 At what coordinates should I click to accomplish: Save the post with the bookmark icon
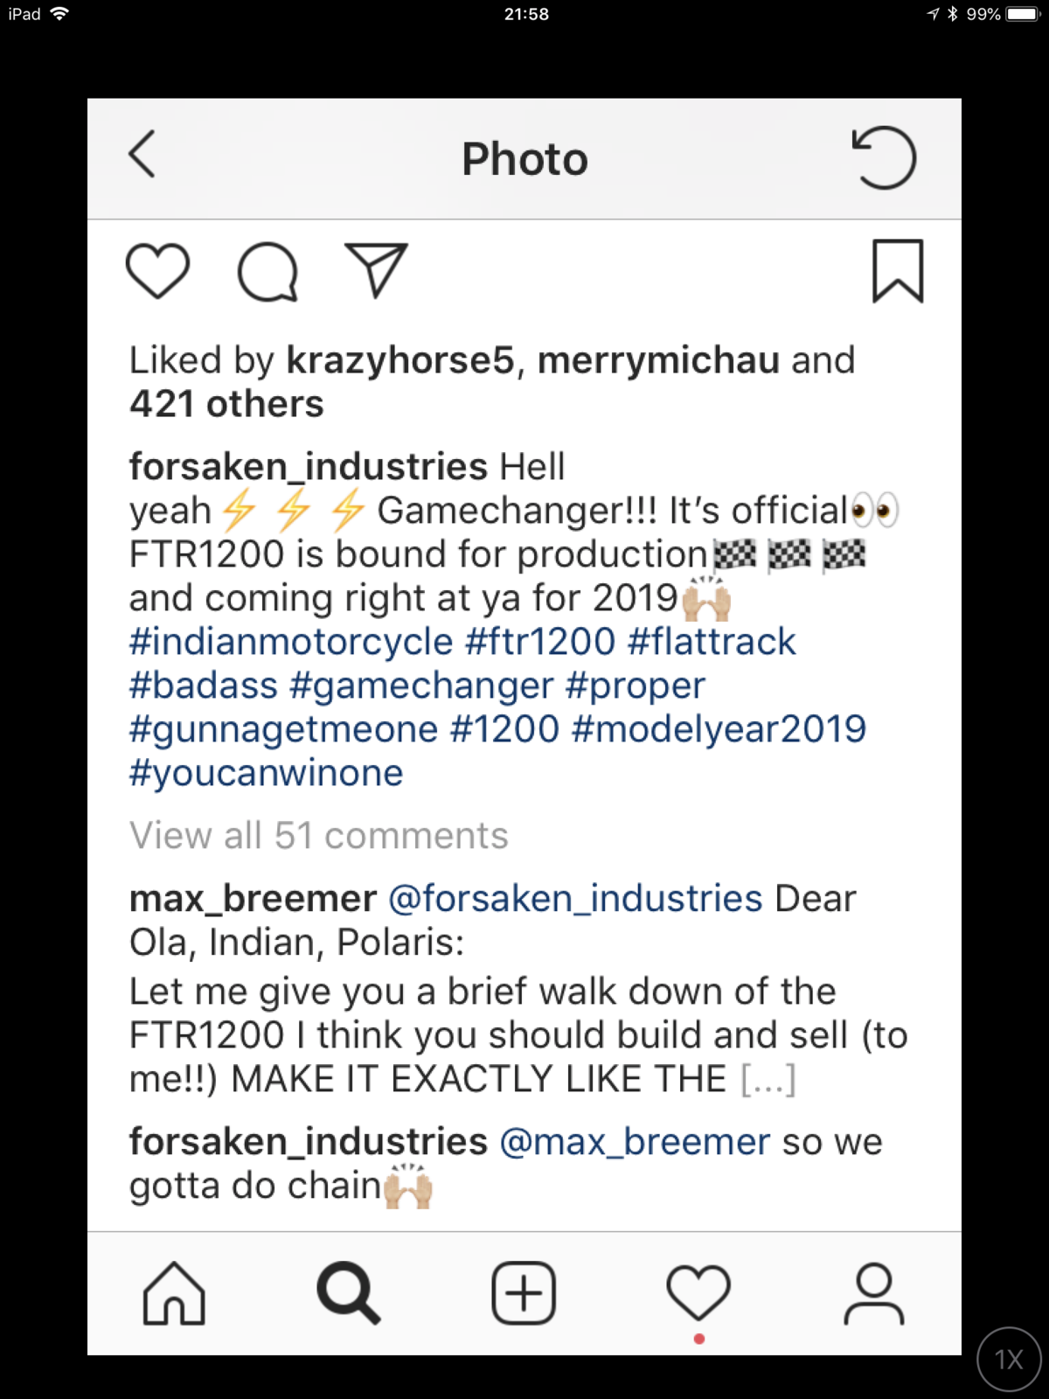click(x=898, y=271)
